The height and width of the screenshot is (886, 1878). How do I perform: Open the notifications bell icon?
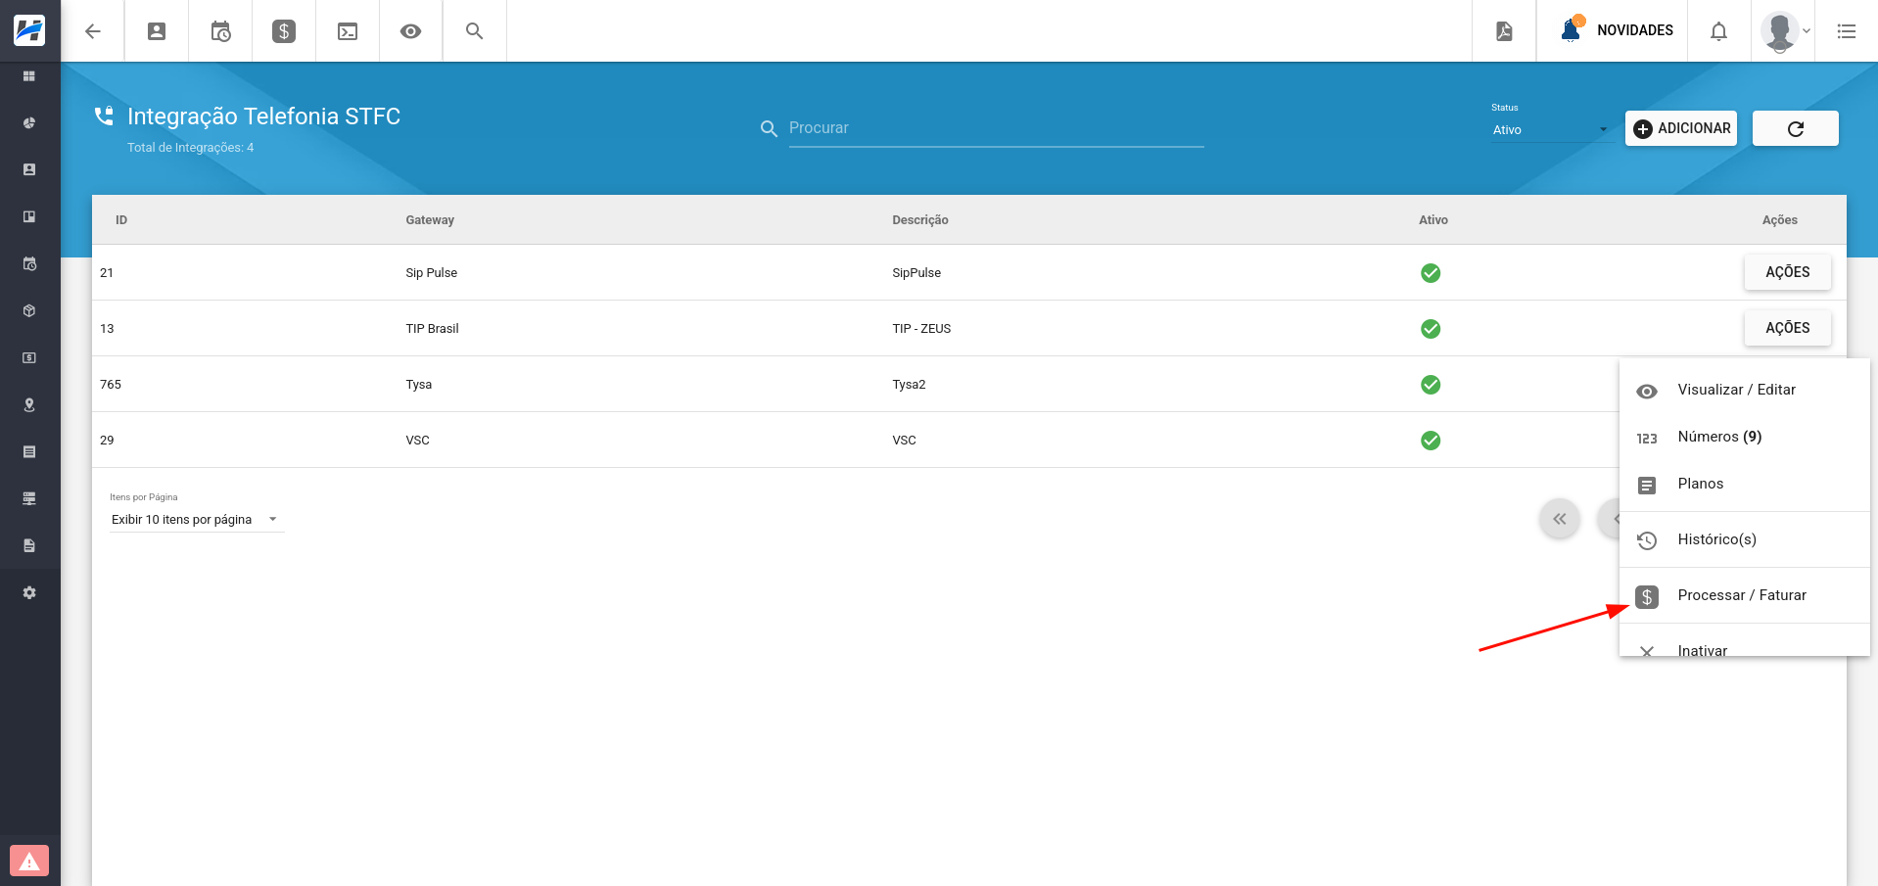click(x=1718, y=31)
